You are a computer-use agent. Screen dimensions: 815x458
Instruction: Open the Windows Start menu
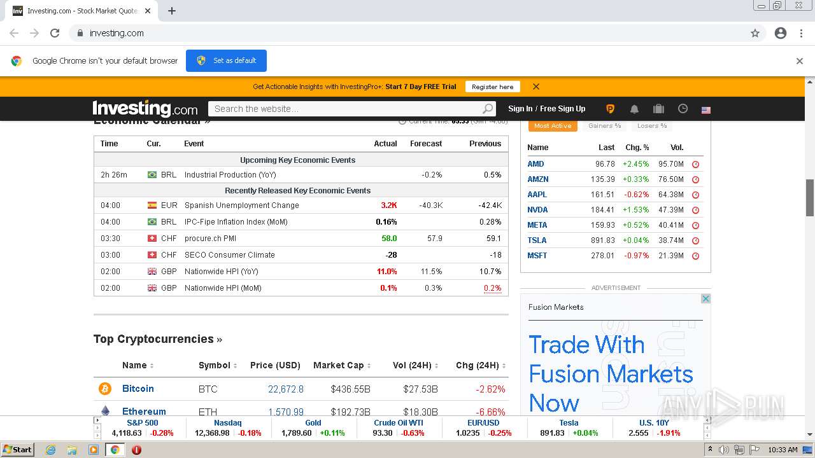[x=18, y=450]
